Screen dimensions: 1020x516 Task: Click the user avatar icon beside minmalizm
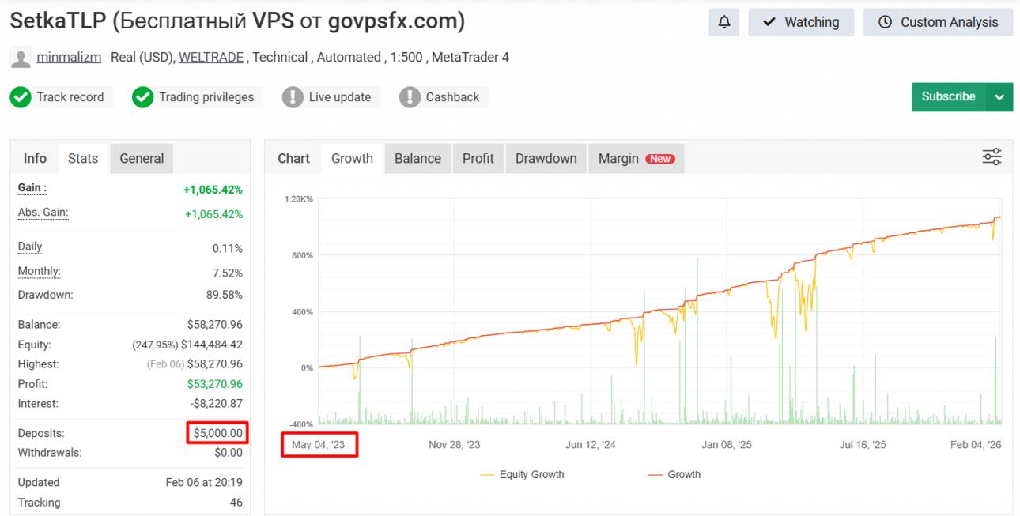pyautogui.click(x=21, y=58)
